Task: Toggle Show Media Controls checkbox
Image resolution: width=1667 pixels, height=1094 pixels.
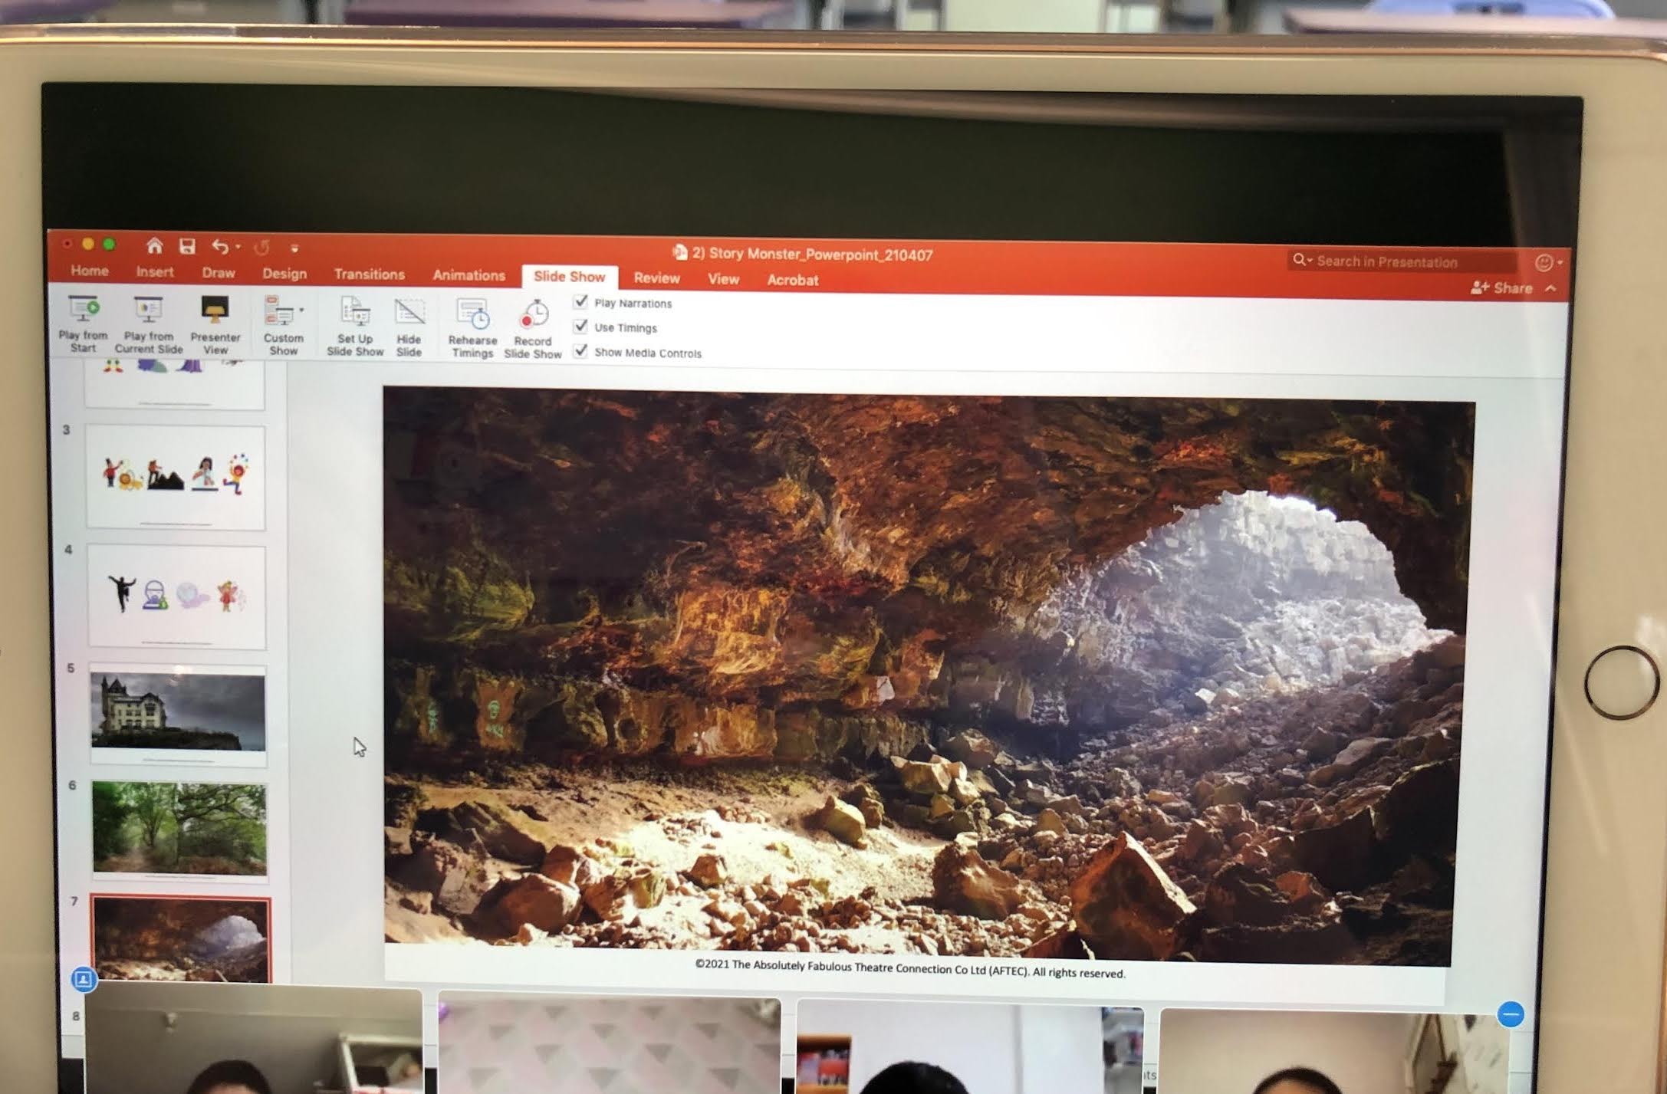Action: pos(580,351)
